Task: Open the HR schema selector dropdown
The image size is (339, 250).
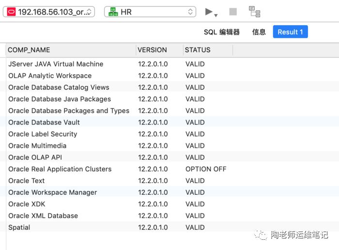Action: click(150, 12)
